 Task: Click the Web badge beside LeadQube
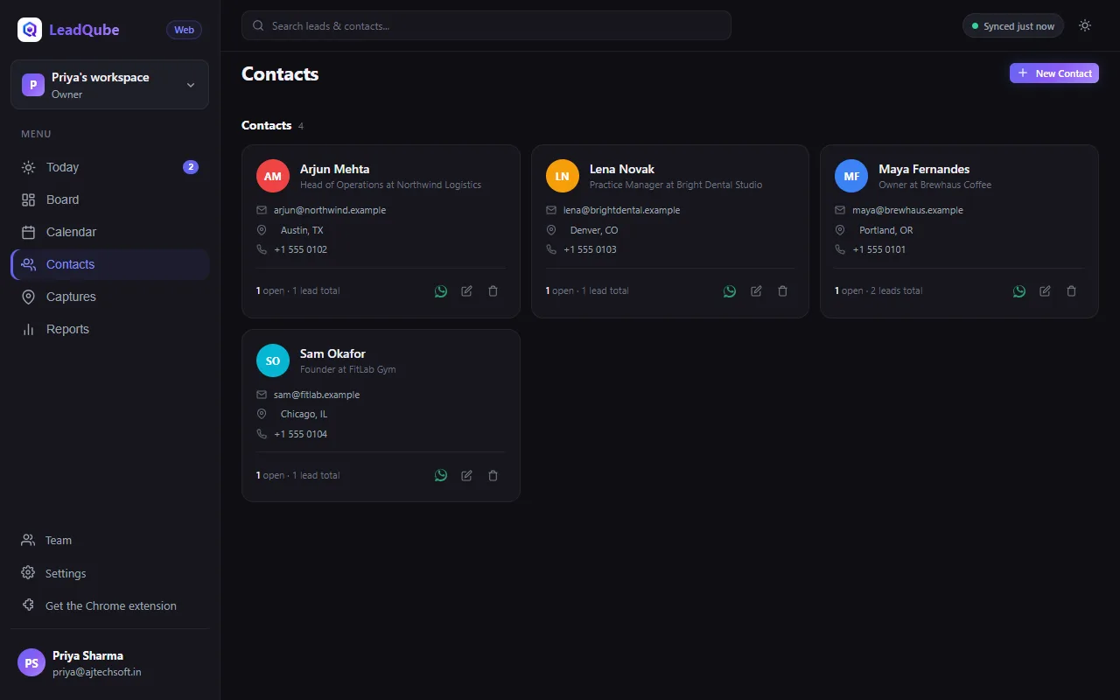(184, 30)
